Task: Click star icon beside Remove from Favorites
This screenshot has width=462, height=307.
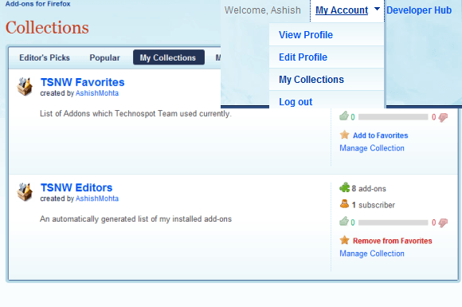Action: (x=344, y=240)
